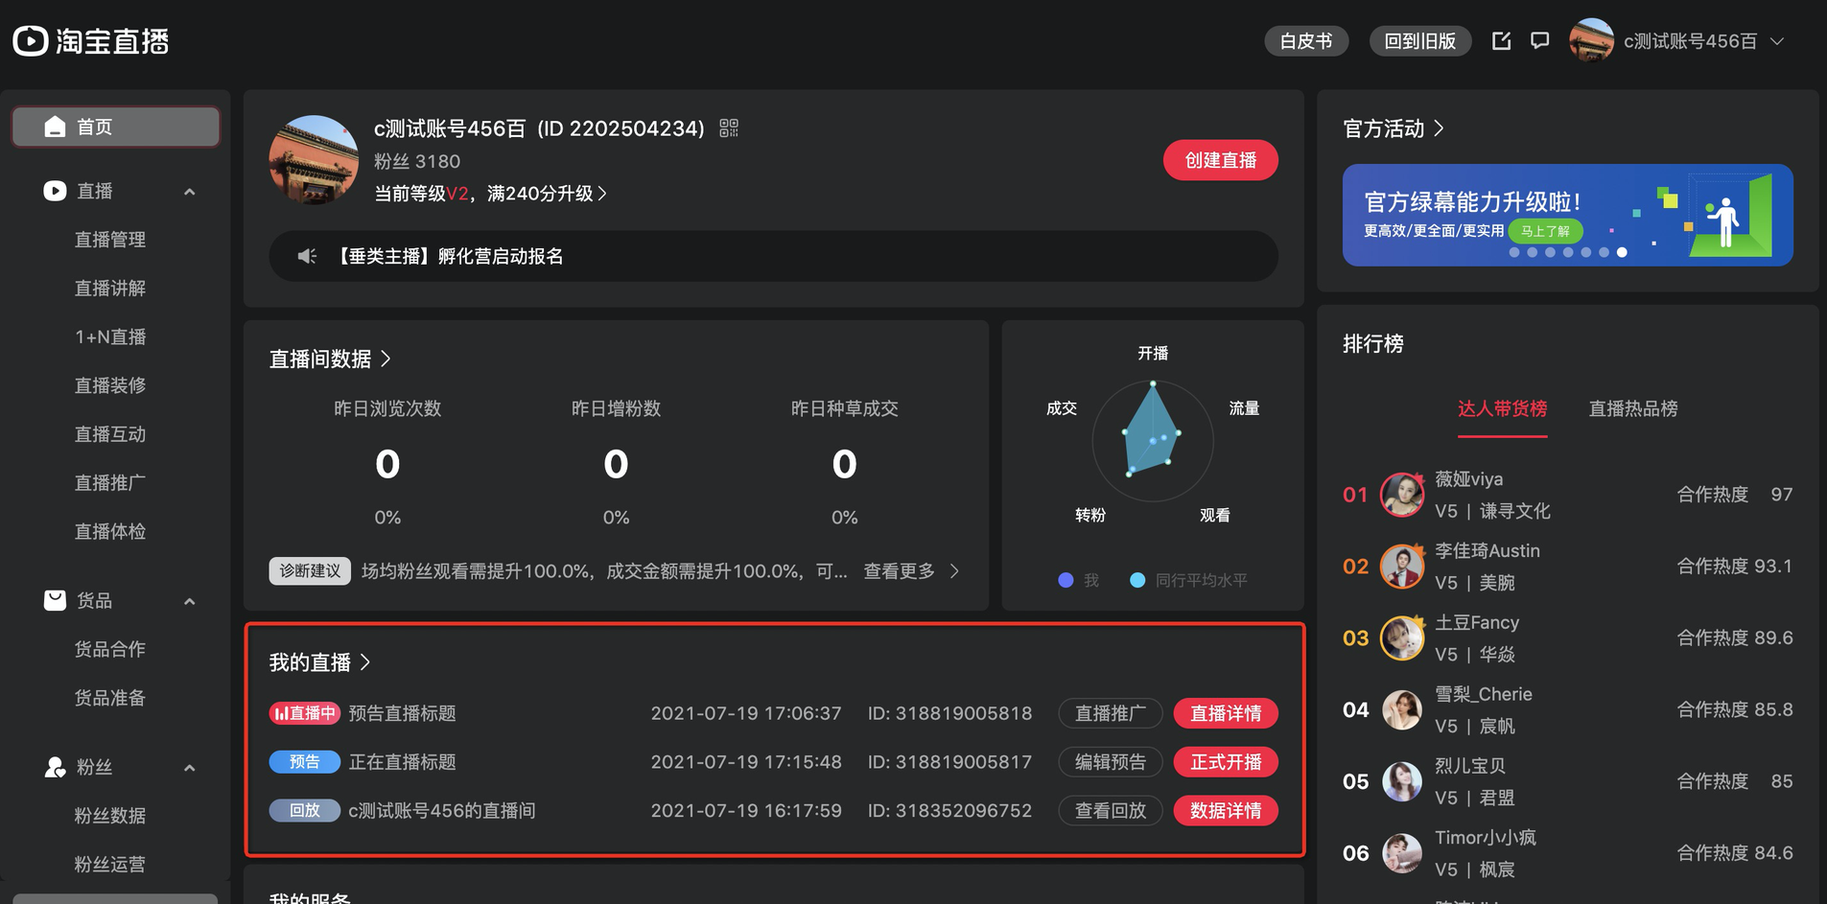Click the 粉丝 person icon in sidebar

(55, 767)
